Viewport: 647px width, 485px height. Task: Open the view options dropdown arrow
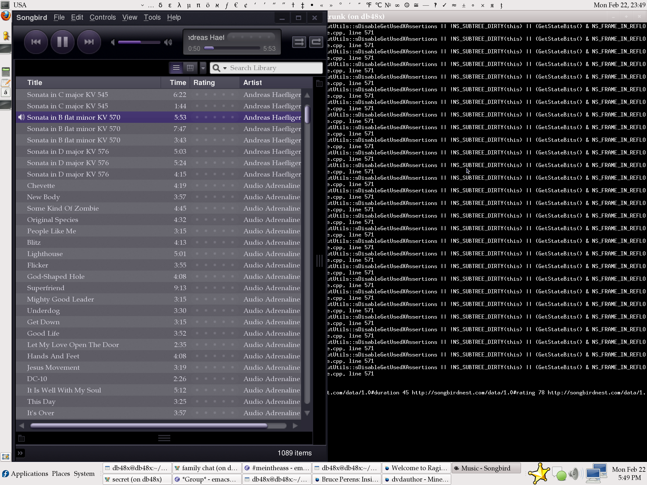(203, 68)
